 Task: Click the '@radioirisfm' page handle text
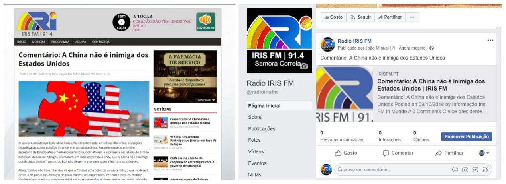click(262, 92)
